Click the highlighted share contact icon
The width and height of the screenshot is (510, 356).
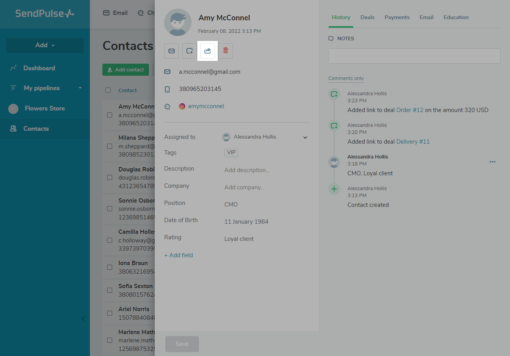click(x=208, y=51)
